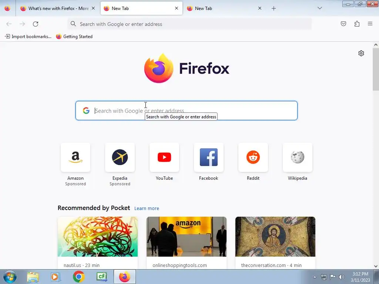Open Save to Pocket button
Image resolution: width=379 pixels, height=284 pixels.
(343, 24)
